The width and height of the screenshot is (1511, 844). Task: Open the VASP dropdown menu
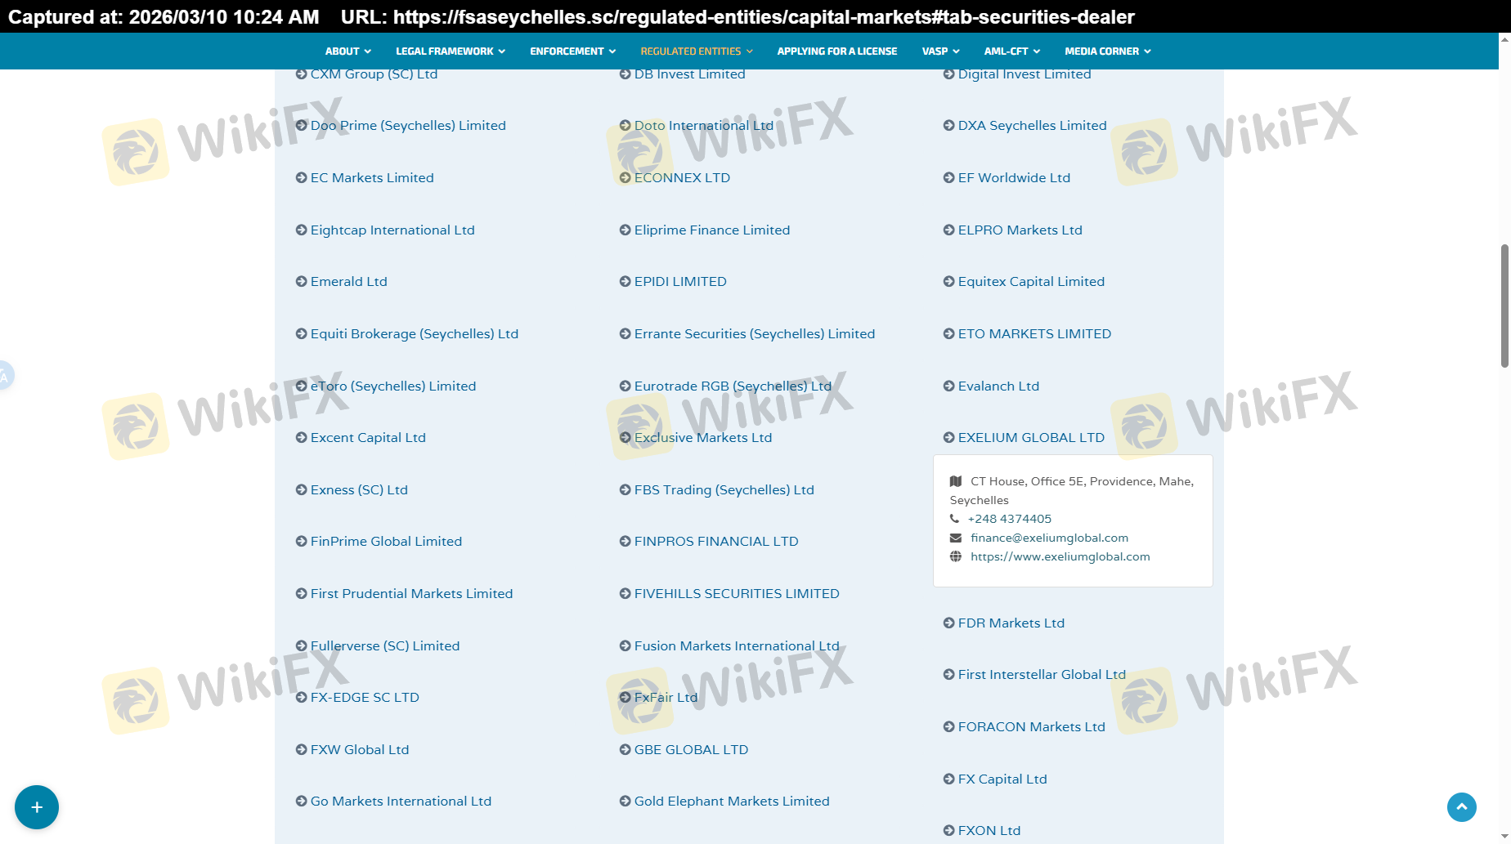[x=940, y=51]
